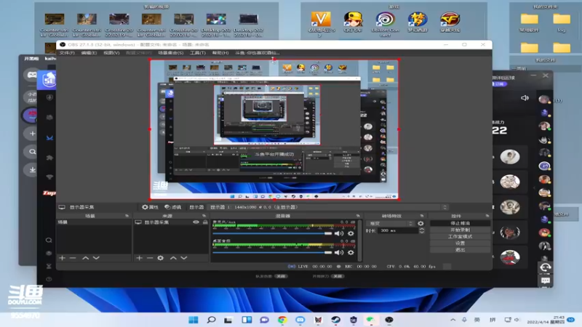
Task: Click search icon in Kaihei sidebar
Action: [x=32, y=152]
